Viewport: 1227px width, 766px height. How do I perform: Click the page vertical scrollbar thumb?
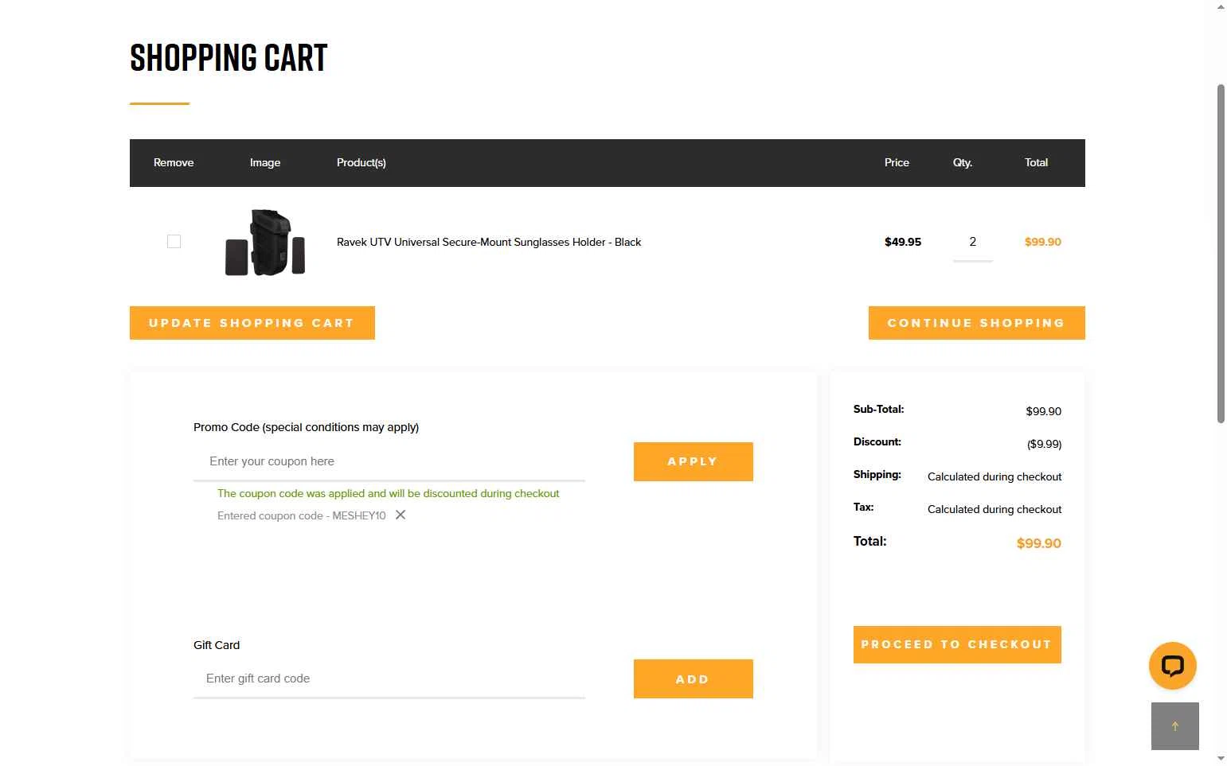coord(1221,253)
